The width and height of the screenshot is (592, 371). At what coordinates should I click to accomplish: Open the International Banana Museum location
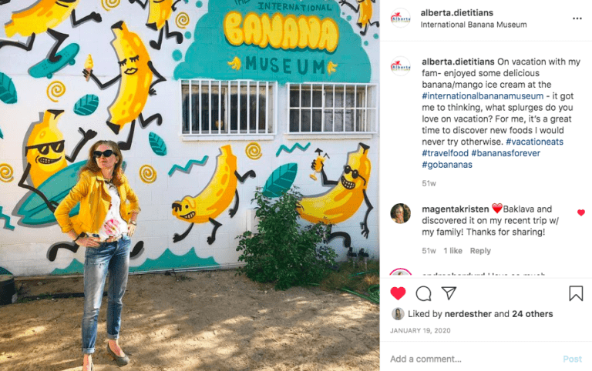(x=473, y=25)
